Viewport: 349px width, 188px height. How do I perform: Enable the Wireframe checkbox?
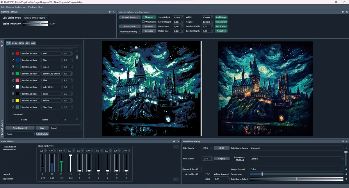[x=143, y=22]
